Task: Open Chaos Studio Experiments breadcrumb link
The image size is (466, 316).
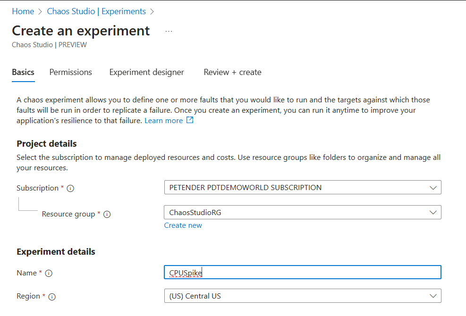Action: 96,11
